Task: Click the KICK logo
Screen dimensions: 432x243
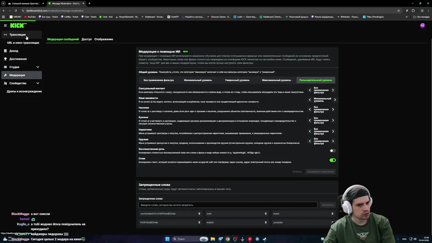Action: click(x=18, y=26)
